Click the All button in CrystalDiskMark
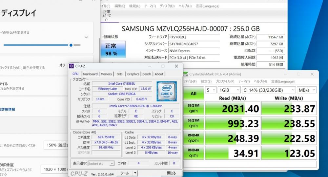This screenshot has height=177, width=328. (194, 94)
